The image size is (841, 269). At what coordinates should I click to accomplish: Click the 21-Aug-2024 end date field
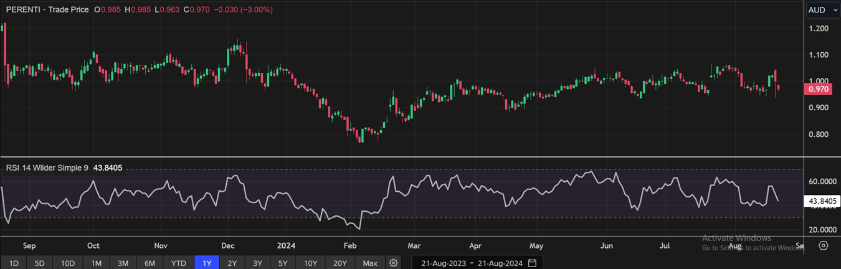(x=500, y=263)
